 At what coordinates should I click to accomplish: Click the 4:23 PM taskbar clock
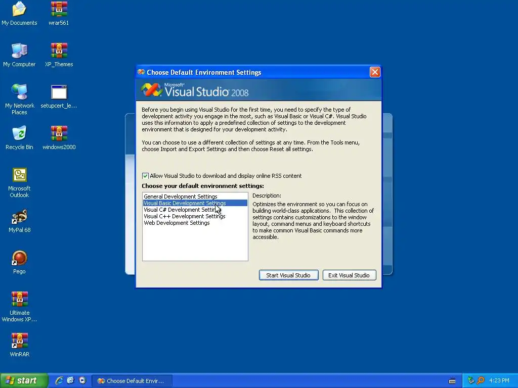499,381
